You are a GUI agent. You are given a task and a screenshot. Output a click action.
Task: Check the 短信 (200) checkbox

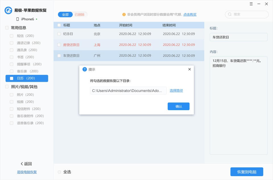click(x=11, y=36)
